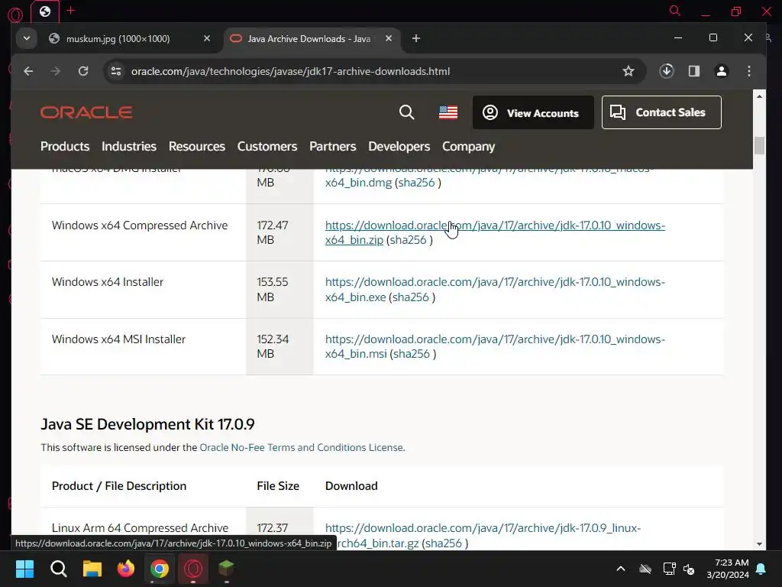Open Chrome downloads icon
Screen dimensions: 782x587
[666, 71]
